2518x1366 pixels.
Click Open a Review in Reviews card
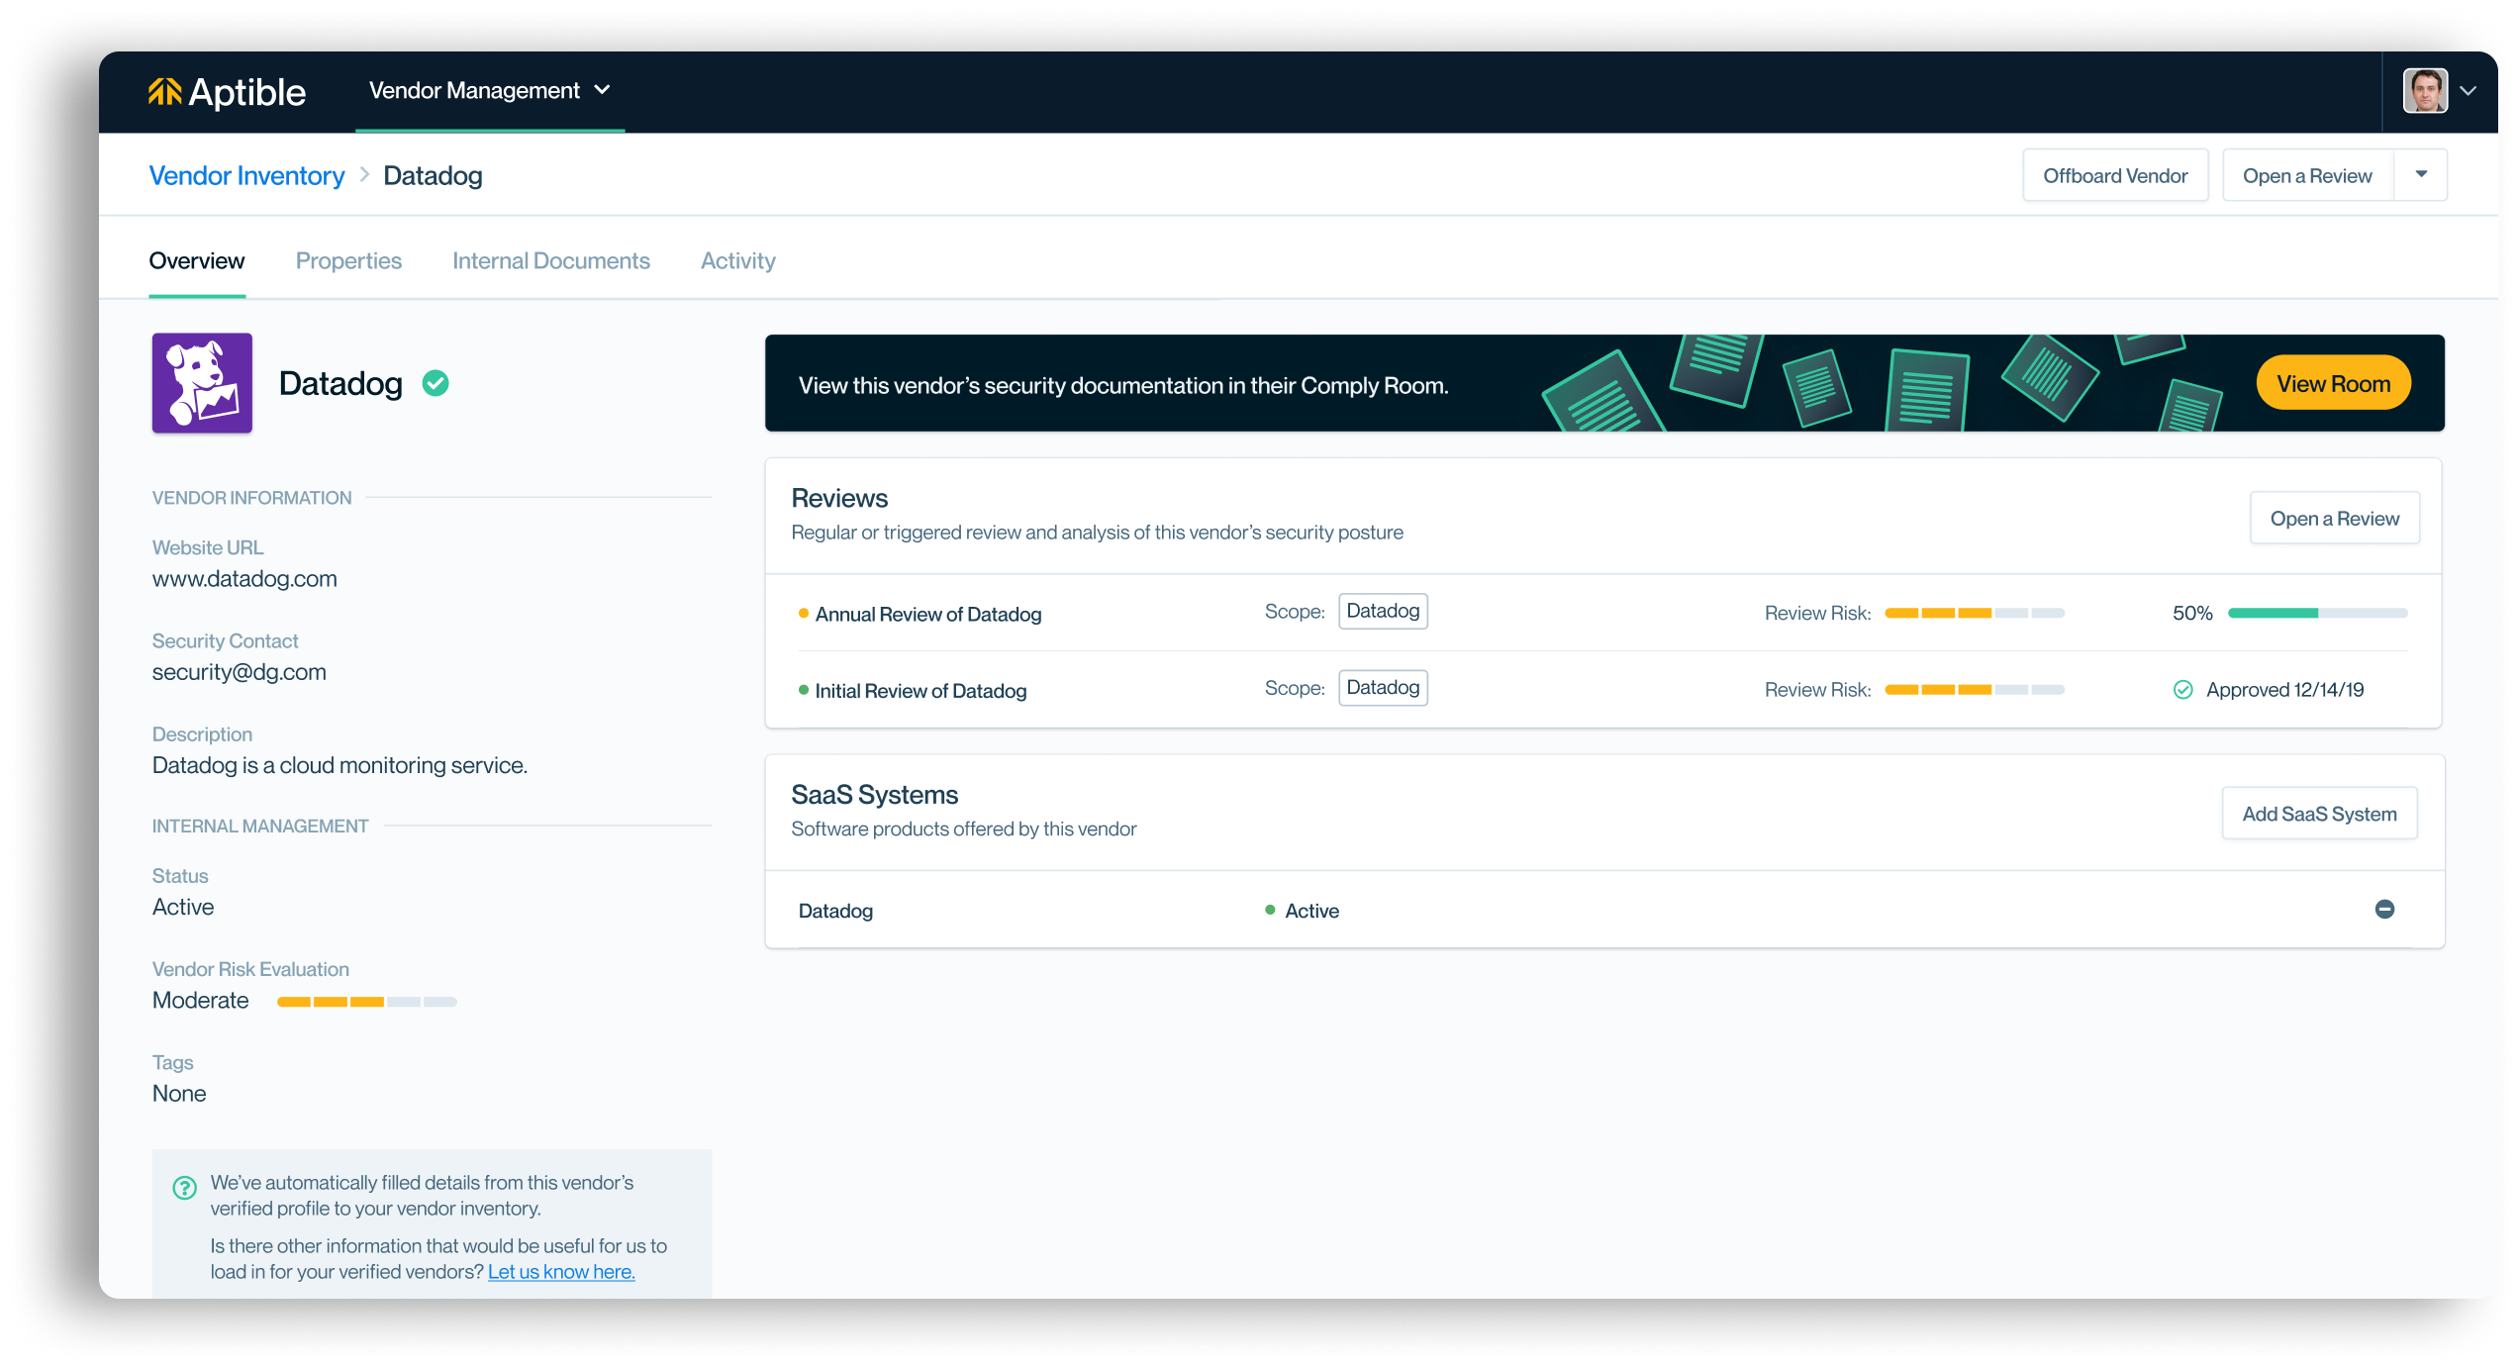(x=2335, y=518)
